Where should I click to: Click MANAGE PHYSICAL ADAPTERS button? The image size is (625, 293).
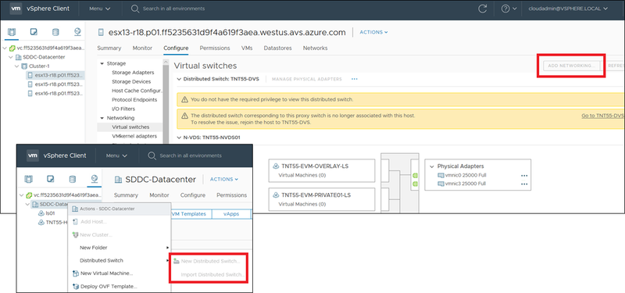(x=307, y=79)
